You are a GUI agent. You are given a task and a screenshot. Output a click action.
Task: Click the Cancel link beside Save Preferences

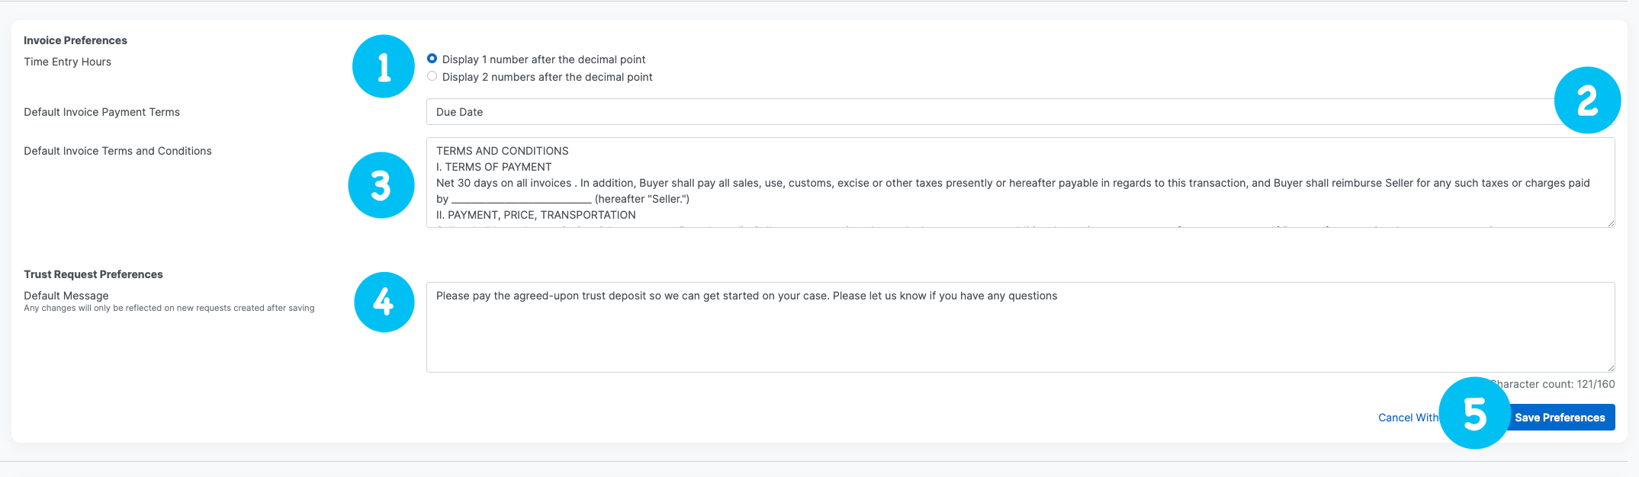pyautogui.click(x=1407, y=418)
